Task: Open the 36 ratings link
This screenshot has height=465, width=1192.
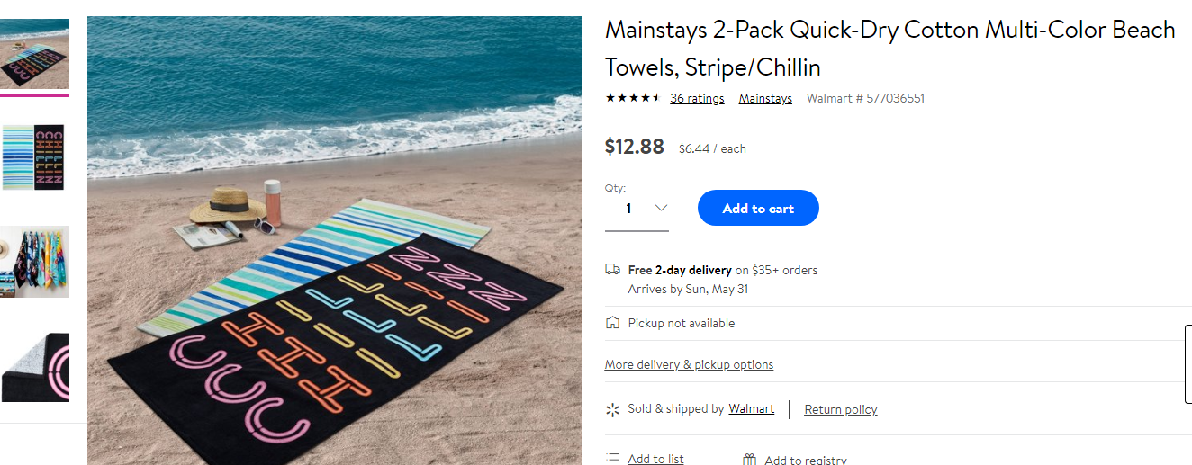Action: (697, 98)
